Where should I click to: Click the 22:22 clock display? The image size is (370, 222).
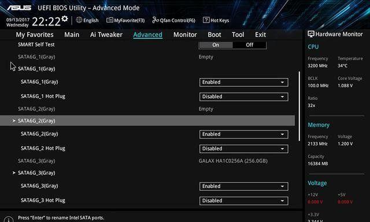(46, 22)
